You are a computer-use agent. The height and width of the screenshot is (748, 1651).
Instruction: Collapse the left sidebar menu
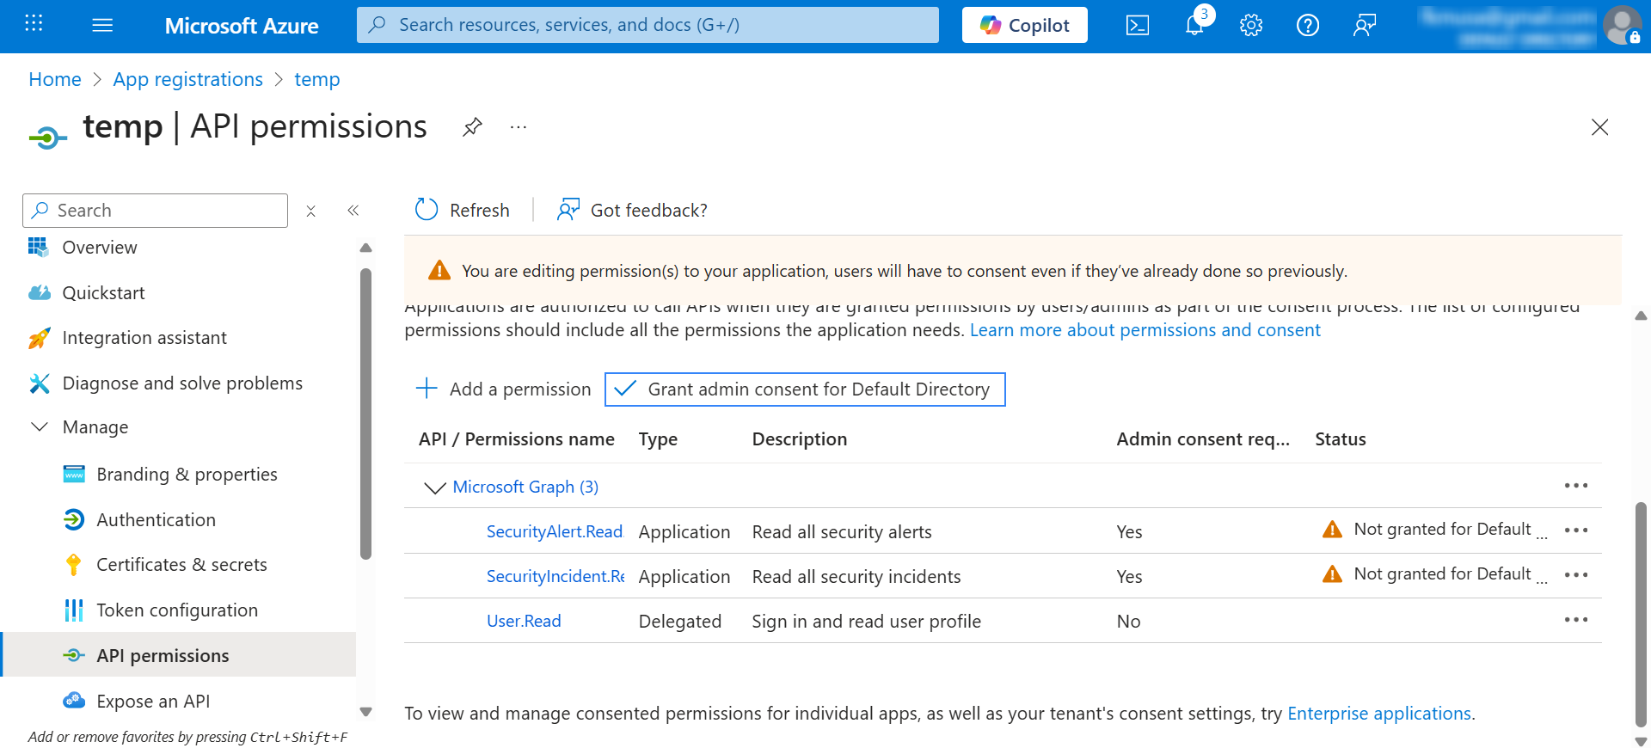(353, 211)
